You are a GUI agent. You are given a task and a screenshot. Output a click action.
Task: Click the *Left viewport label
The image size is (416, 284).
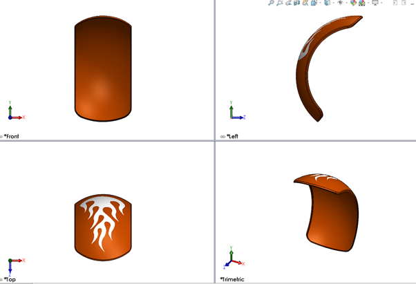[x=232, y=137]
